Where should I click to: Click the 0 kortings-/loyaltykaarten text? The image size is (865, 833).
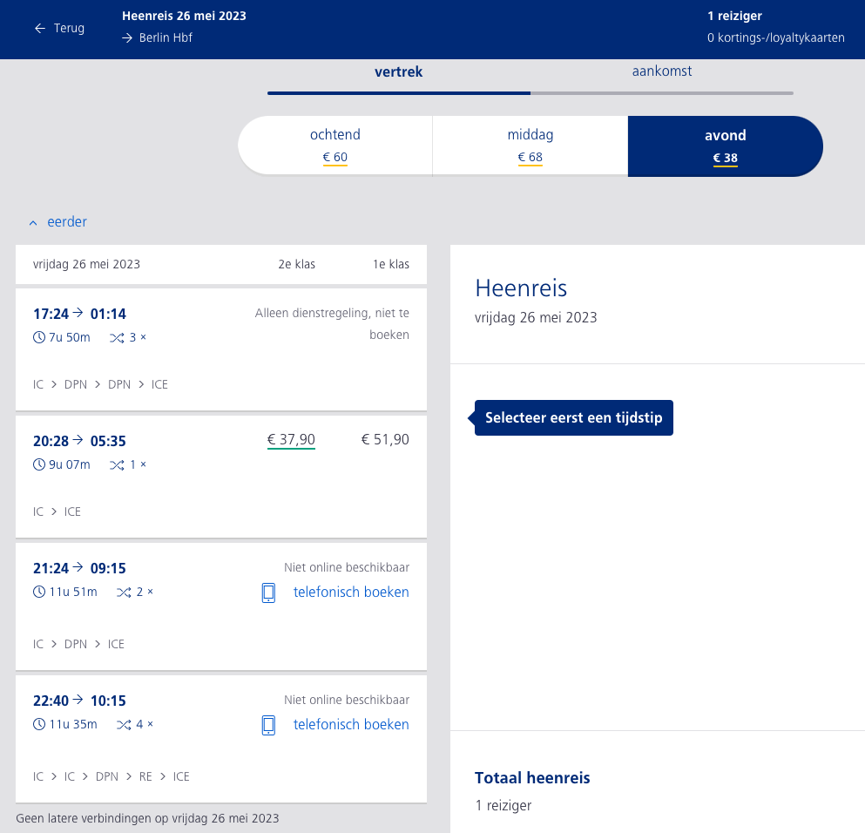[x=775, y=38]
